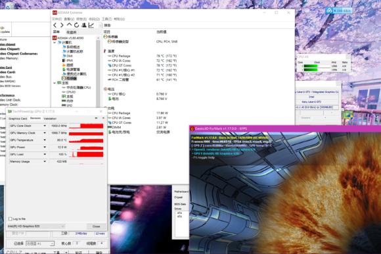The image size is (381, 254).
Task: Open the 文件(F) File menu in AIDA64
Action: click(x=57, y=19)
